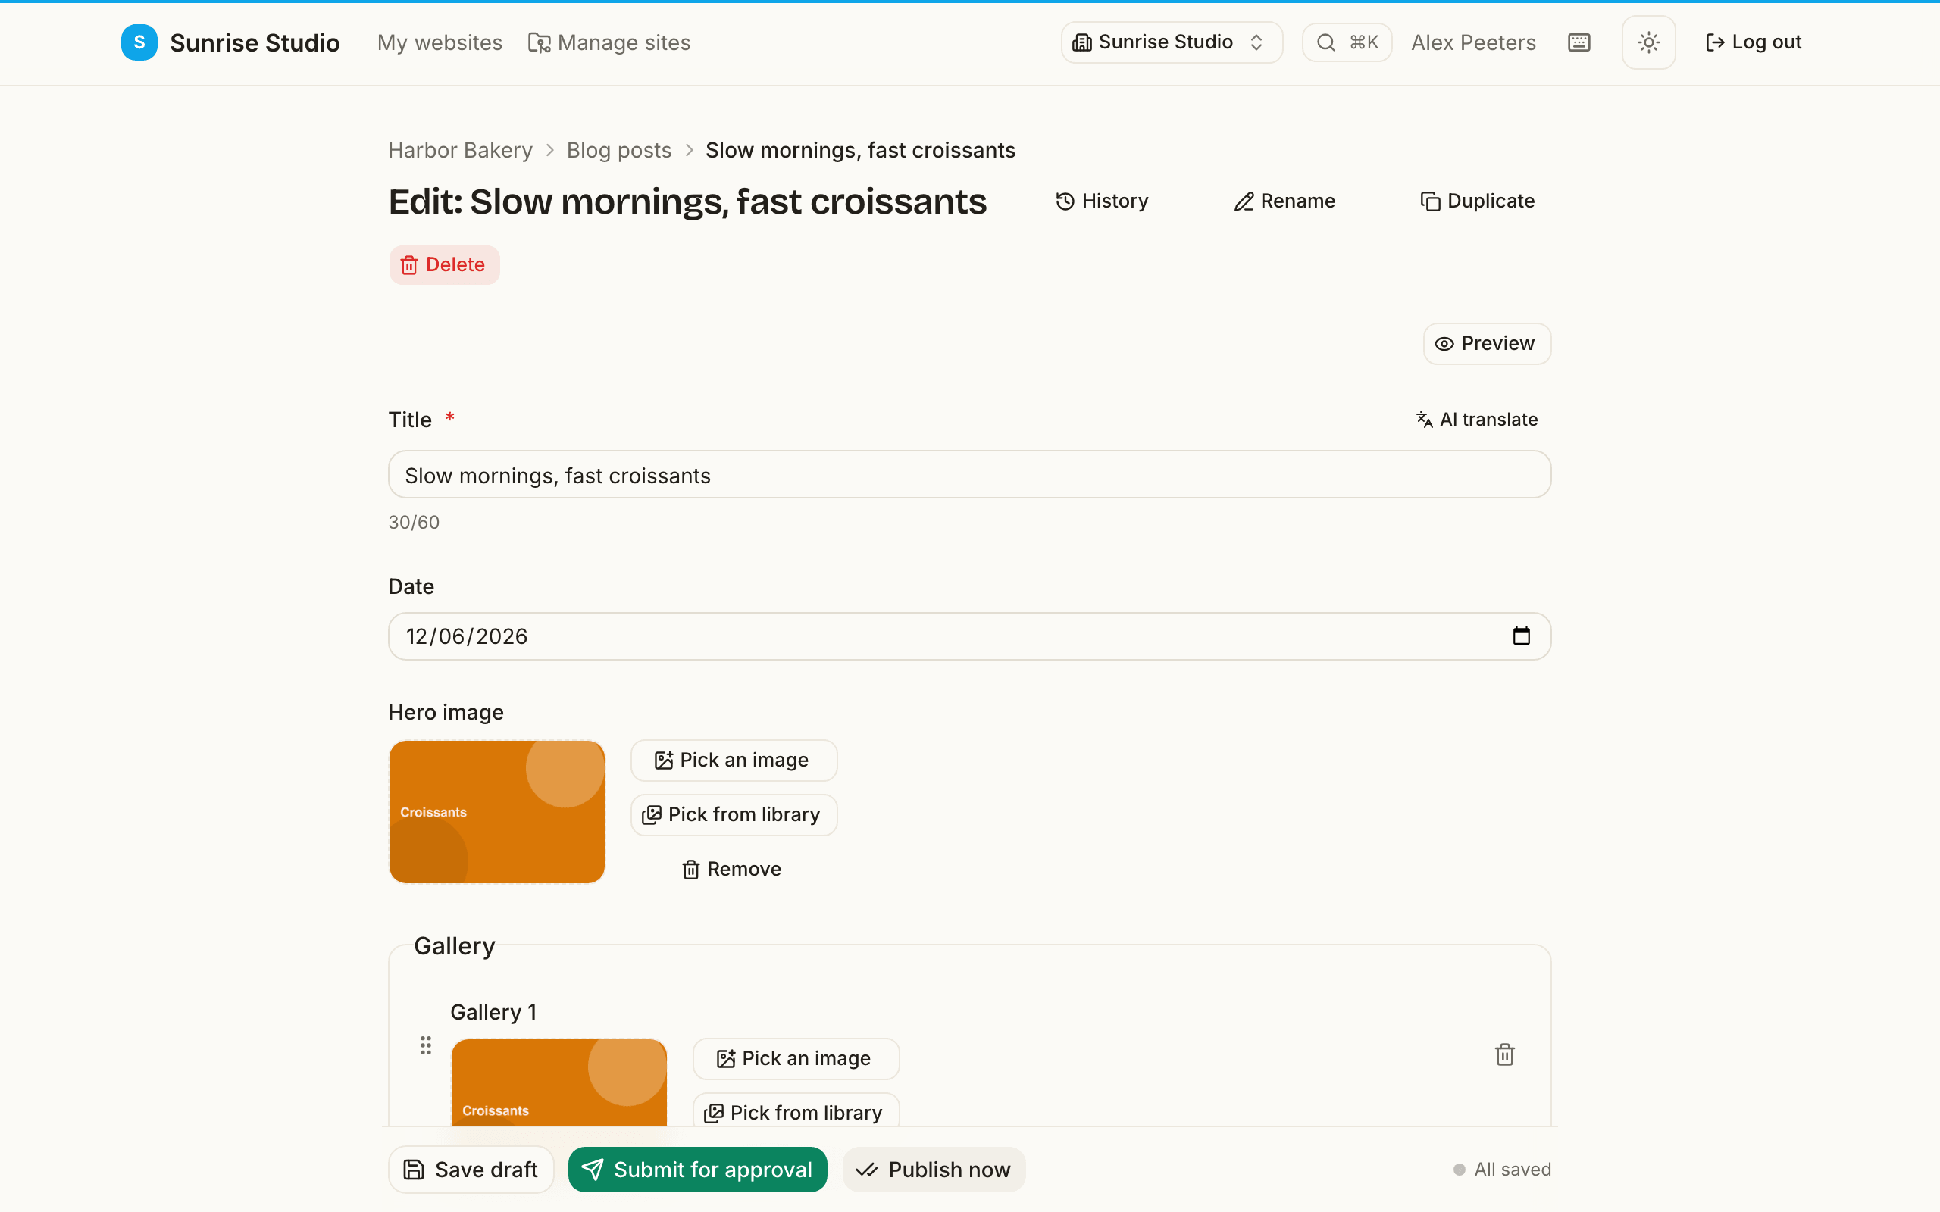Select the Gallery 1 thumbnail
The width and height of the screenshot is (1940, 1212).
(x=559, y=1082)
